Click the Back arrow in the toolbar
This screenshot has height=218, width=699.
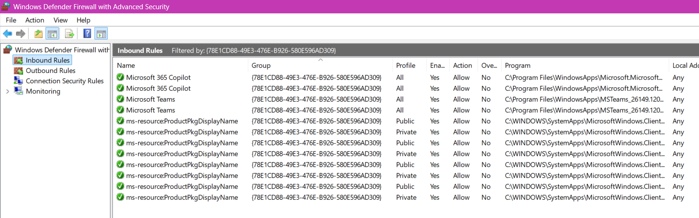click(x=7, y=34)
